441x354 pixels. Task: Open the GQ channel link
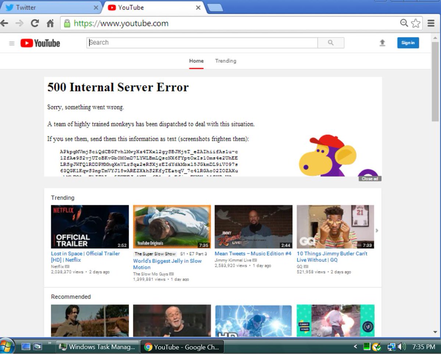300,266
